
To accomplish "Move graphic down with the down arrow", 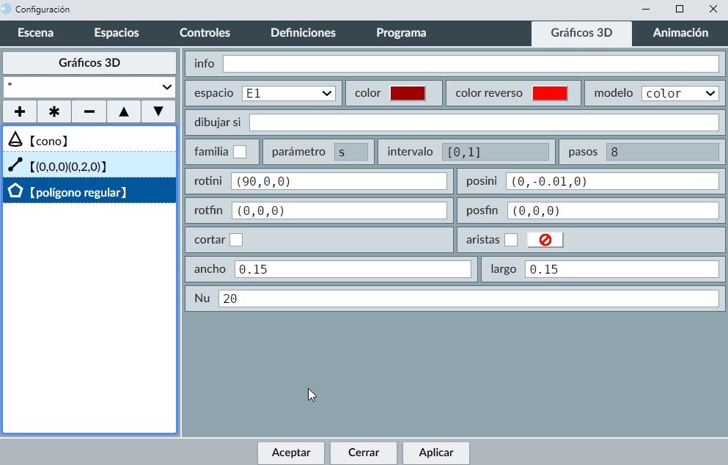I will click(x=158, y=111).
